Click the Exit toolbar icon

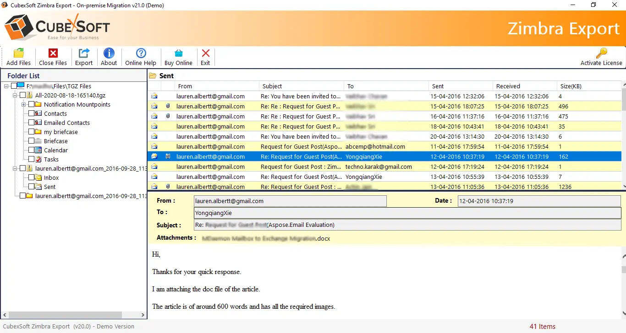(205, 54)
